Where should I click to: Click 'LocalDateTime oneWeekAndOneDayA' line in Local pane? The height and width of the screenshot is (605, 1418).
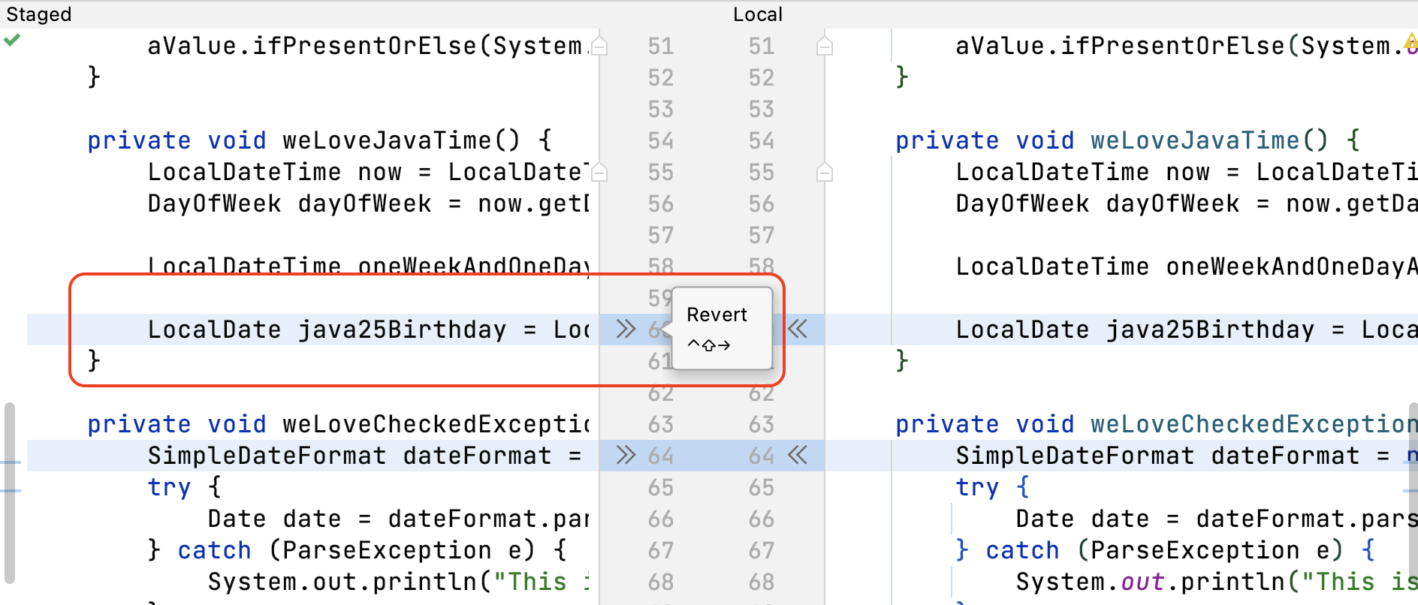(1187, 266)
